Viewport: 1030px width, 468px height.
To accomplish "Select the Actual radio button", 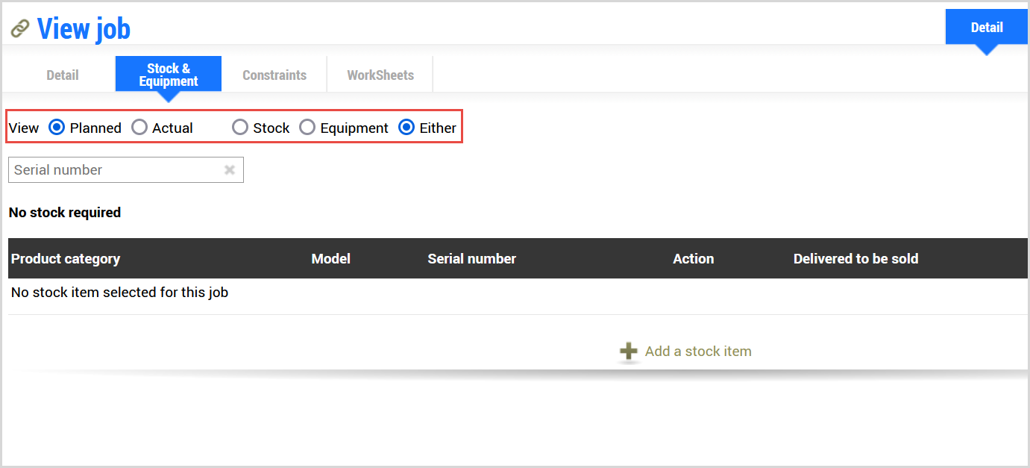I will coord(139,128).
